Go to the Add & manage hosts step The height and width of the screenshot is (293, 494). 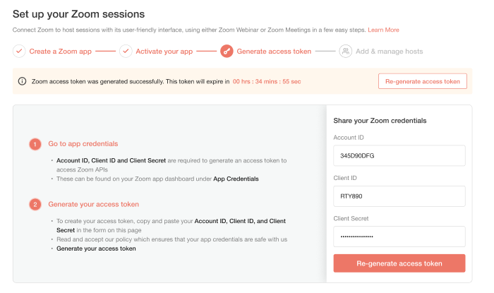389,52
